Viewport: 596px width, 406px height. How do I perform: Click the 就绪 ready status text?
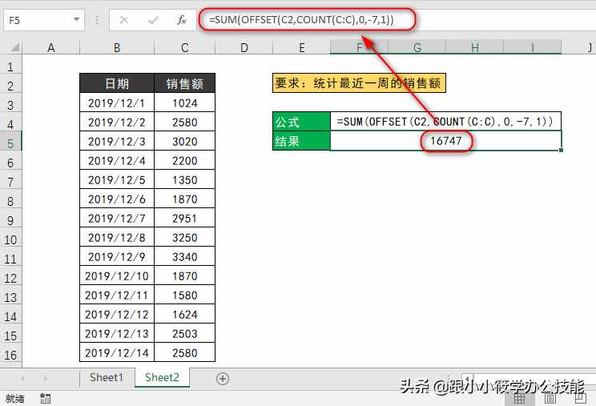tap(15, 398)
